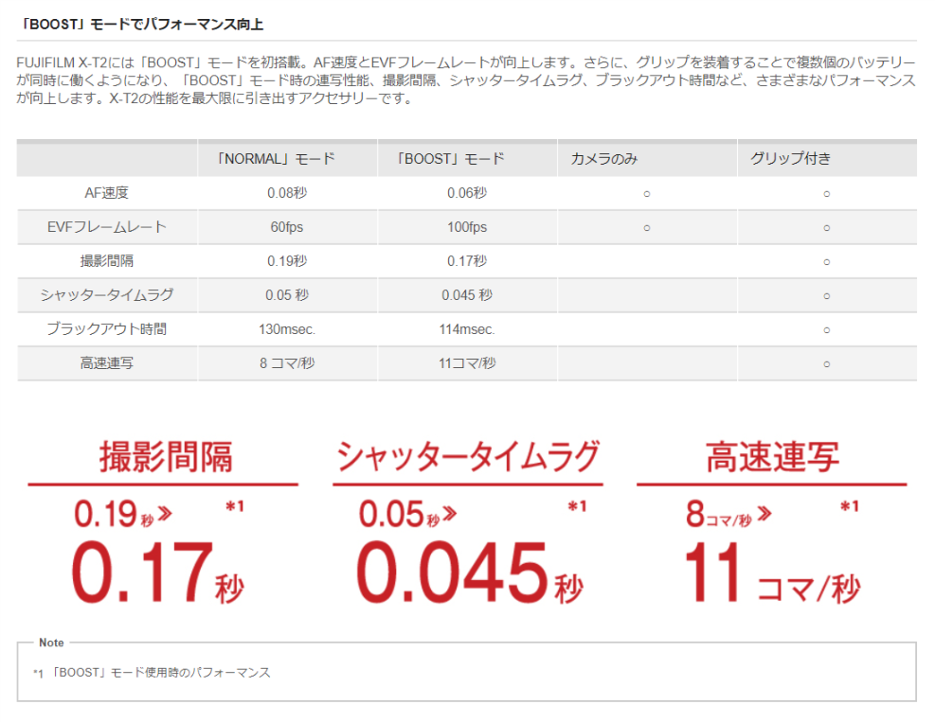Click the 60fps cell

pyautogui.click(x=287, y=227)
